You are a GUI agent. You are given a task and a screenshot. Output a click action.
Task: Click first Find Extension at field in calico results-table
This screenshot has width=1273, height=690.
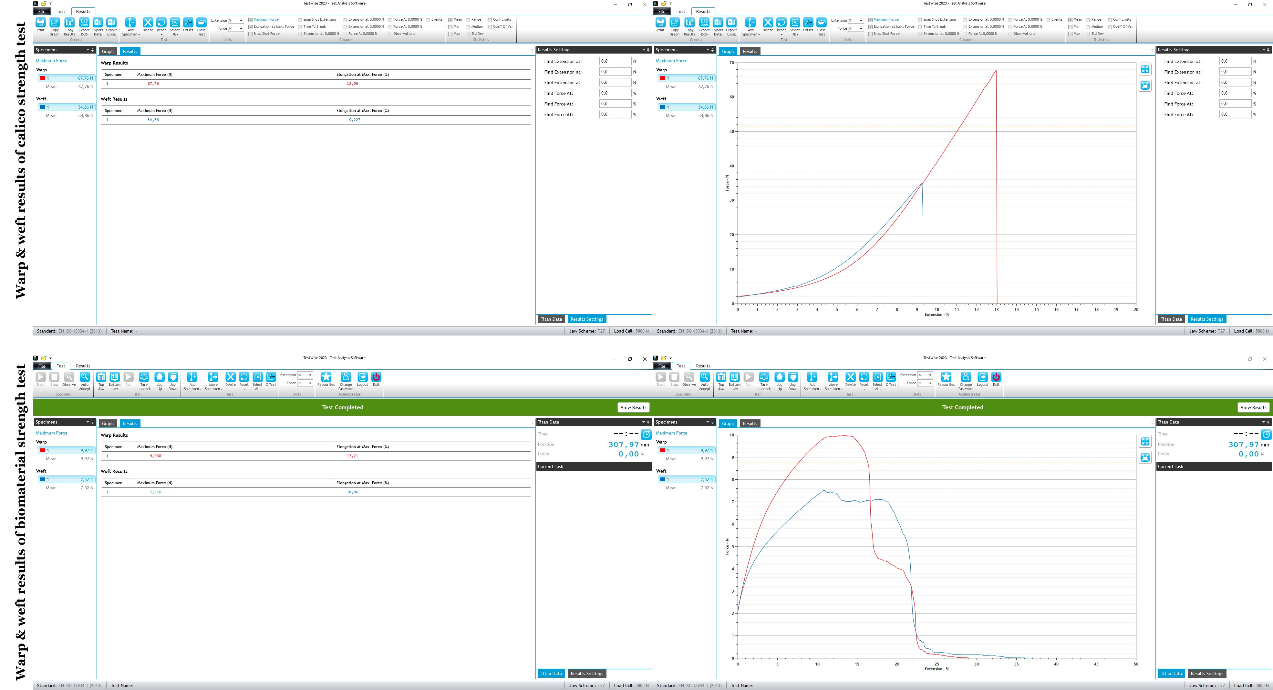tap(615, 61)
